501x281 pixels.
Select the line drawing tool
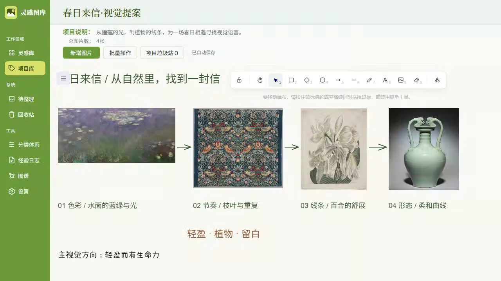click(x=354, y=80)
